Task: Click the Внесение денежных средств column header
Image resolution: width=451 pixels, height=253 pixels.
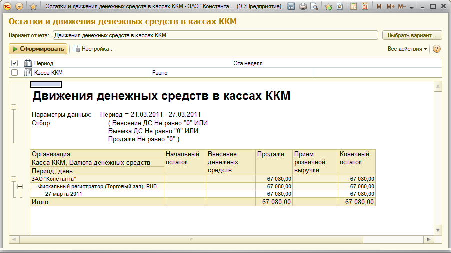Action: point(231,162)
